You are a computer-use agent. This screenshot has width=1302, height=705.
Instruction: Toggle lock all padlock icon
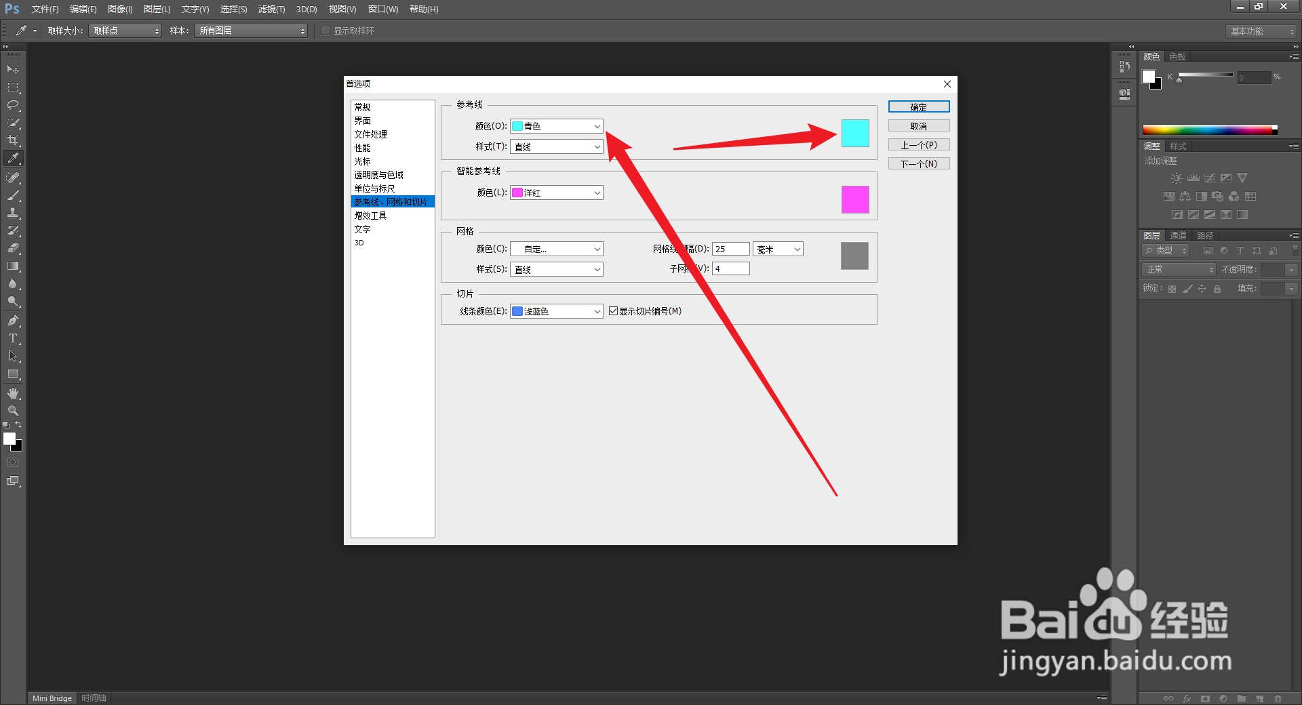click(1217, 289)
